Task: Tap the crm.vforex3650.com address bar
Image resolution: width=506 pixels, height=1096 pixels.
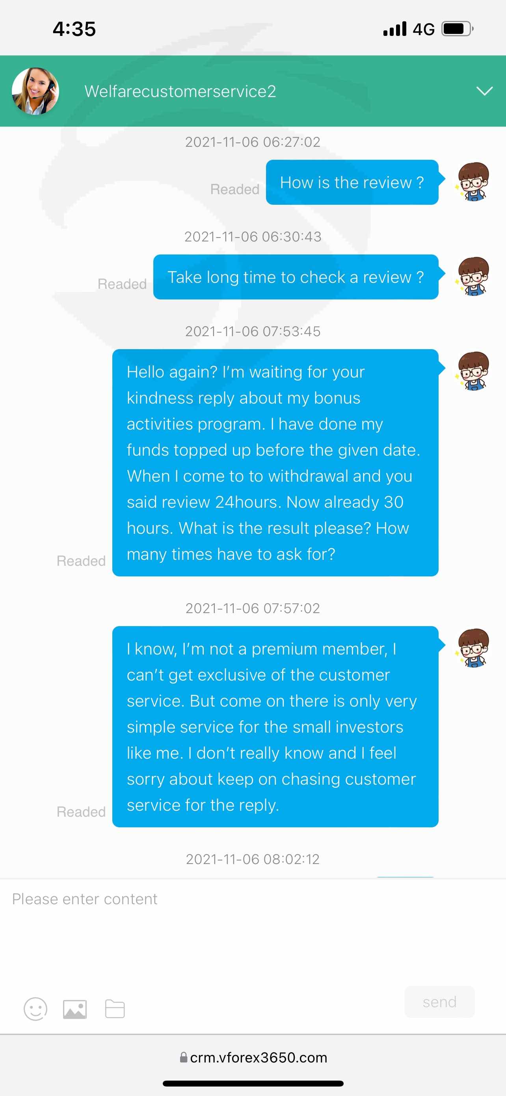Action: 258,1057
